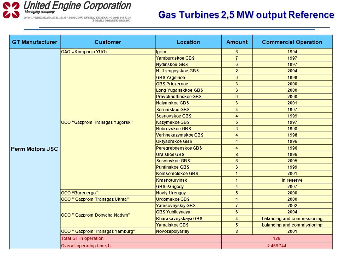The height and width of the screenshot is (254, 339).
Task: Click the company address line under the logo
Action: (77, 18)
